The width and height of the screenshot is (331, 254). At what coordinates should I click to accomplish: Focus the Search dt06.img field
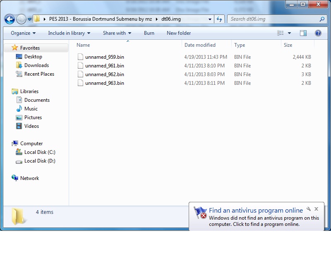click(x=277, y=19)
